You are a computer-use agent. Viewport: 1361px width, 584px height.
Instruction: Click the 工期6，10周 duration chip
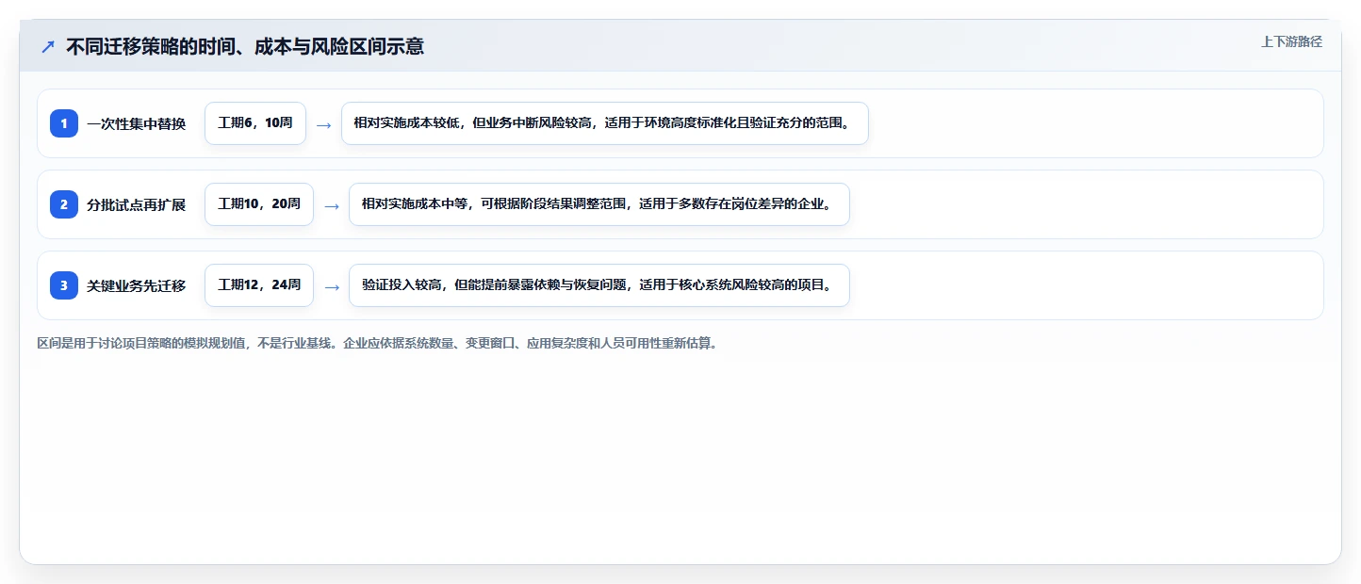[255, 123]
